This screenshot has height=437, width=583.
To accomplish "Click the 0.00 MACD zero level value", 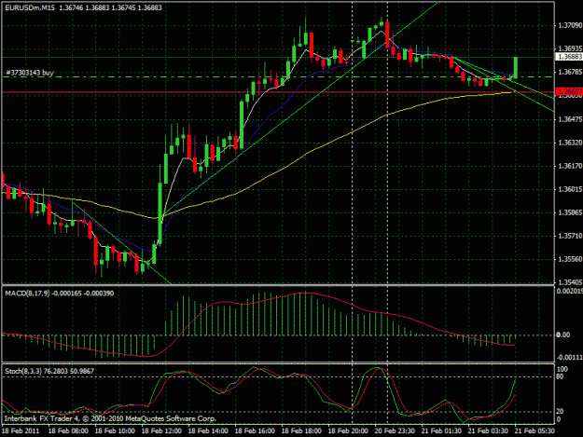I will [563, 335].
